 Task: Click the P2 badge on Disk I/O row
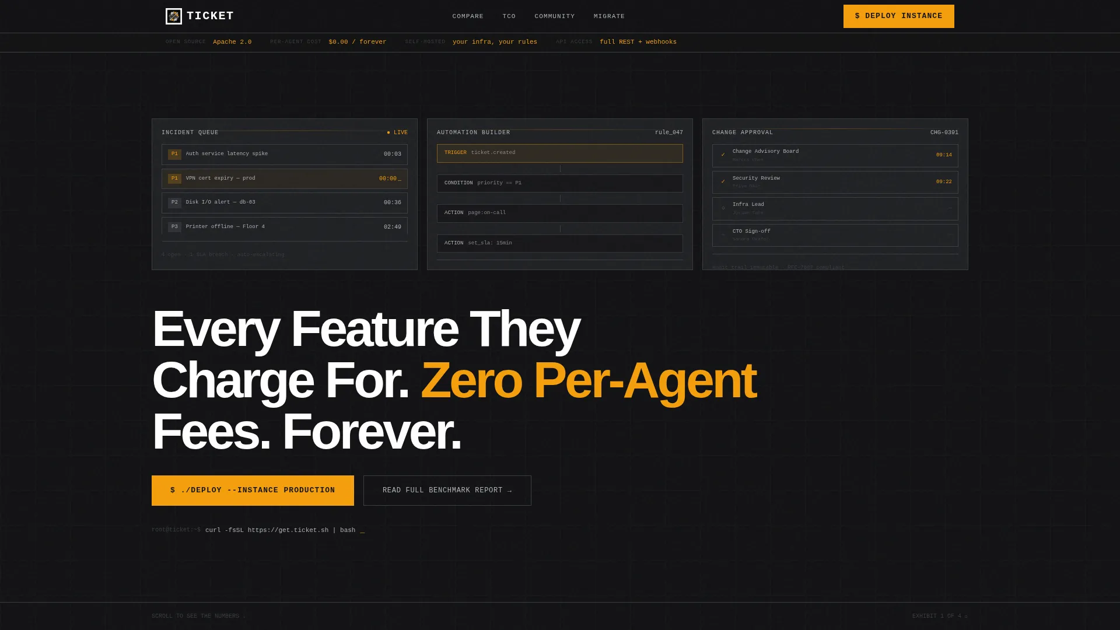coord(174,202)
